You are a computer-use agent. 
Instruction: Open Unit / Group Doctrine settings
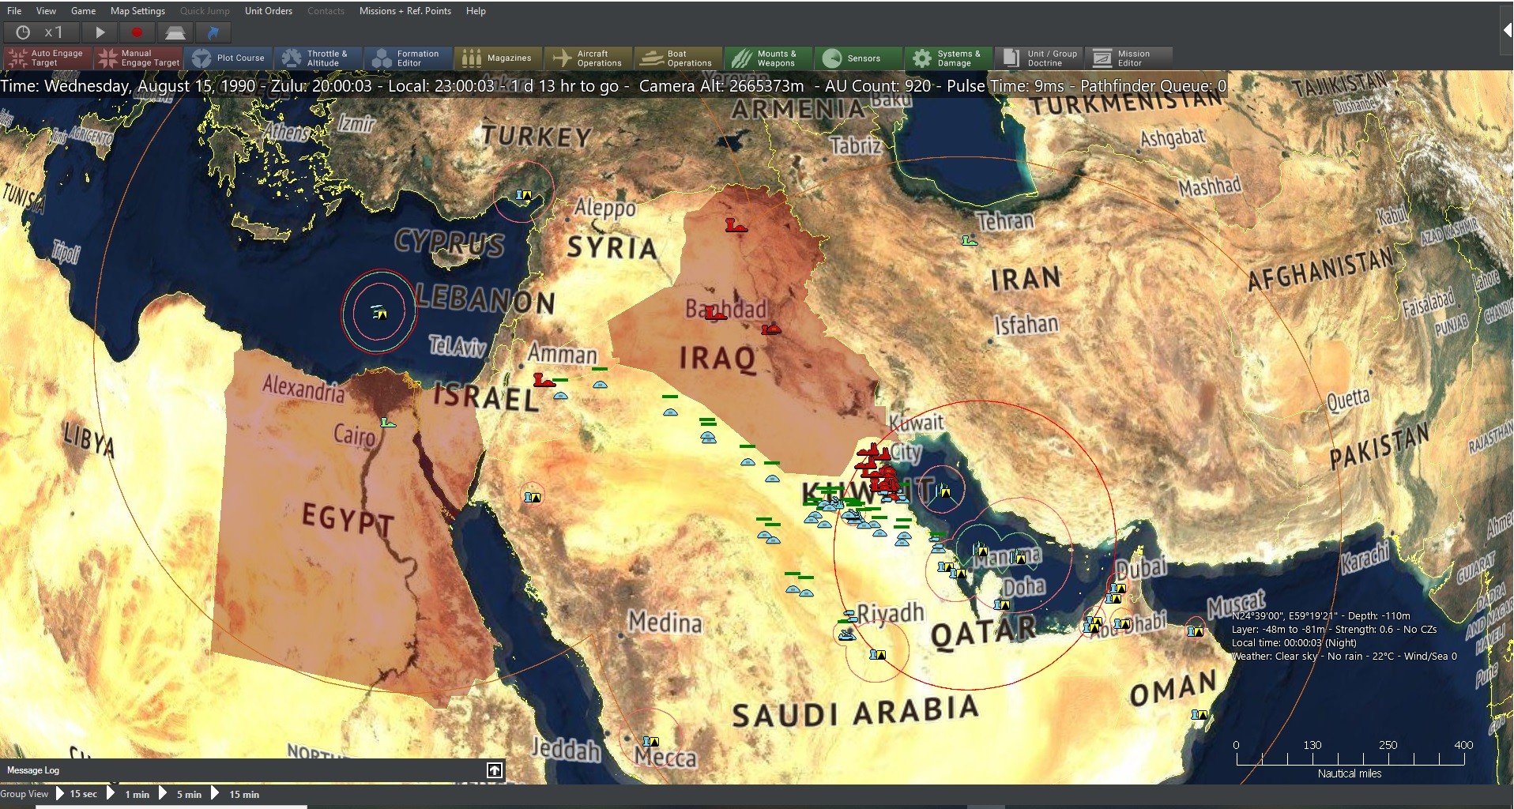pos(1039,57)
